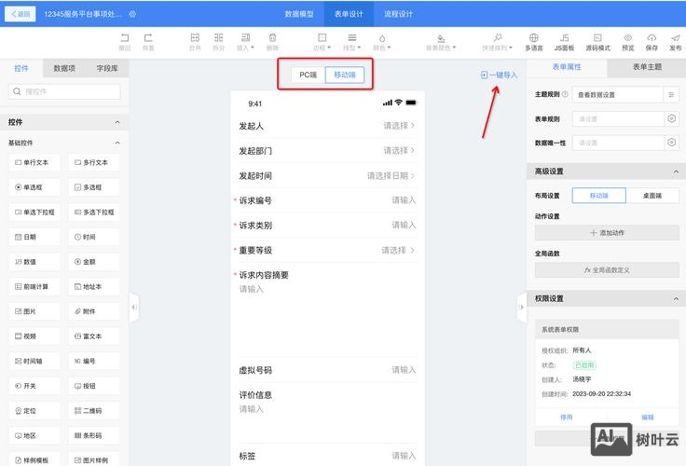
Task: Open the 重要等级 请选择 picker
Action: (x=398, y=251)
